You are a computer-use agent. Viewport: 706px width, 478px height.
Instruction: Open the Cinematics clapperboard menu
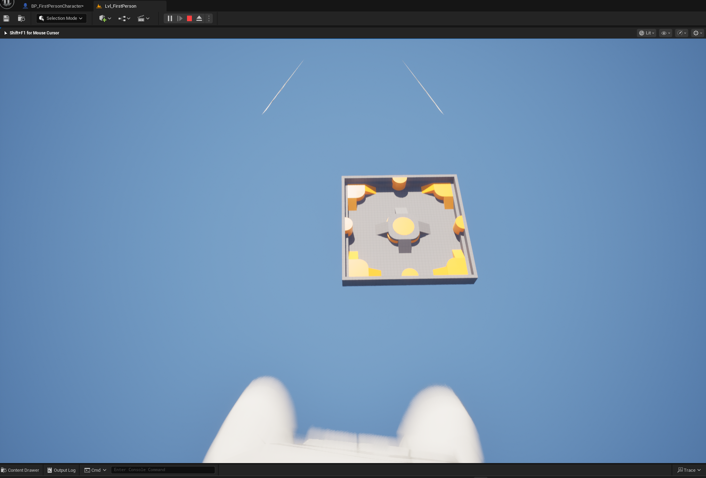pos(143,18)
